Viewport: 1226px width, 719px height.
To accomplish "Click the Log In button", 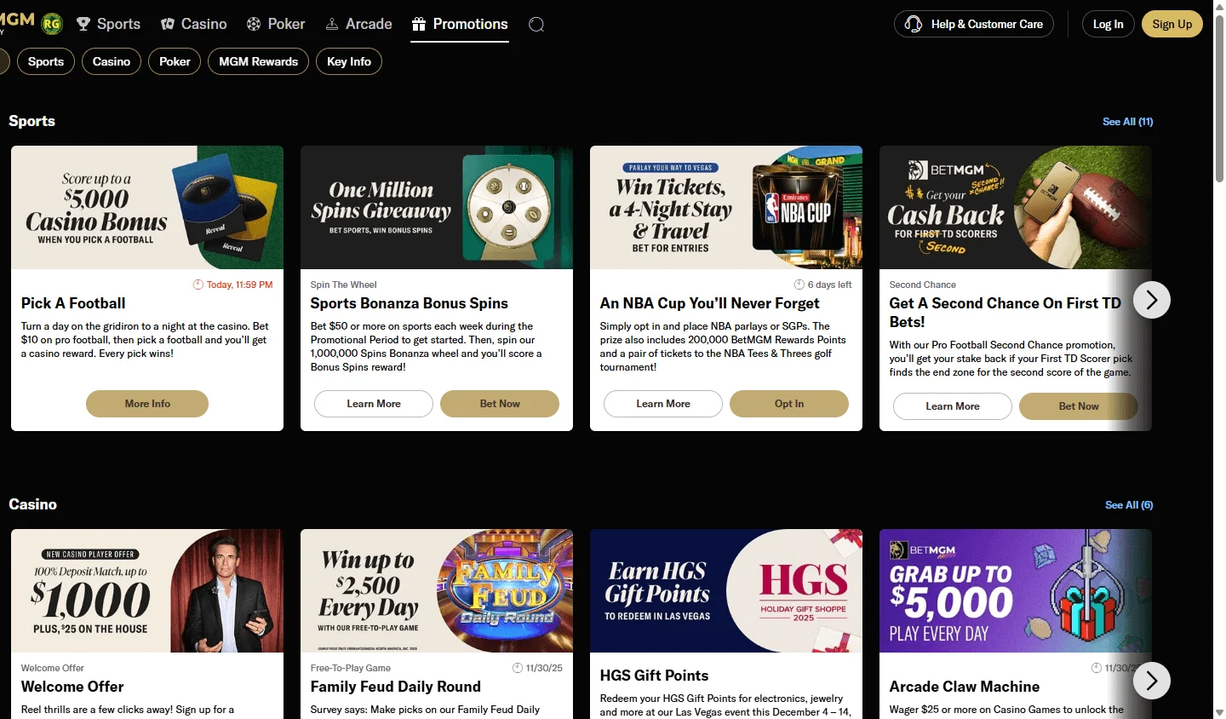I will point(1108,24).
